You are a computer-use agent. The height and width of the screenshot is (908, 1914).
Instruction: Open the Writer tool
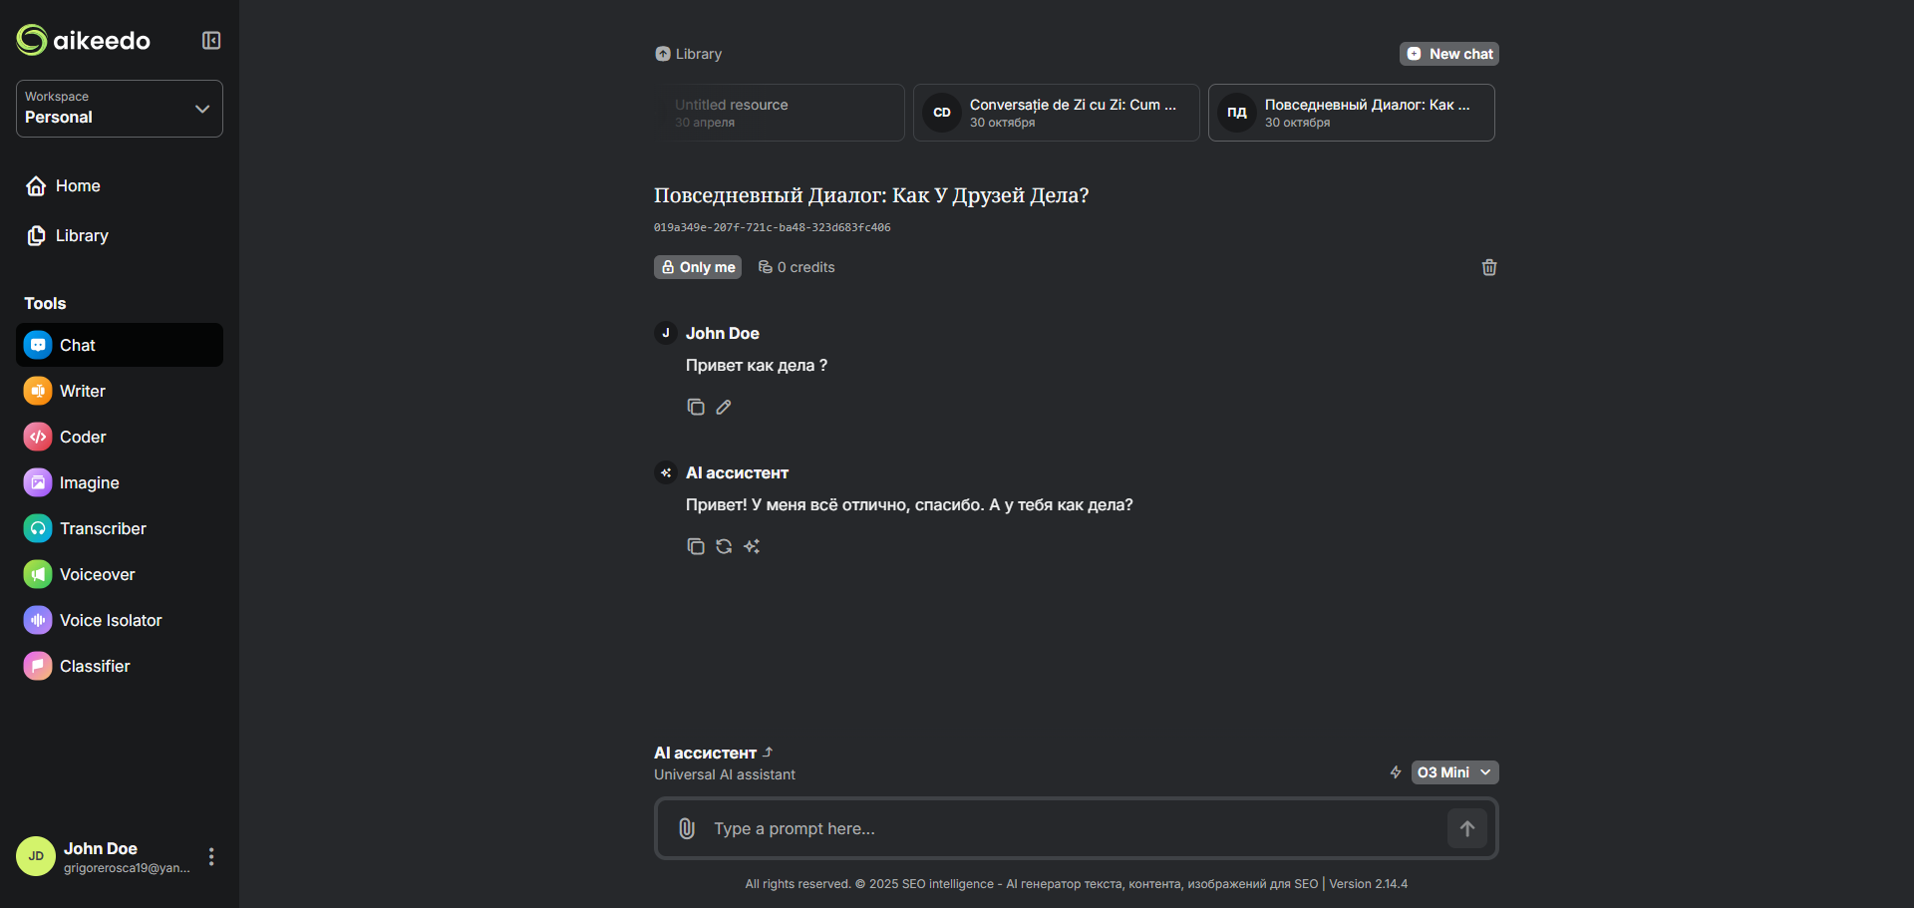coord(83,391)
